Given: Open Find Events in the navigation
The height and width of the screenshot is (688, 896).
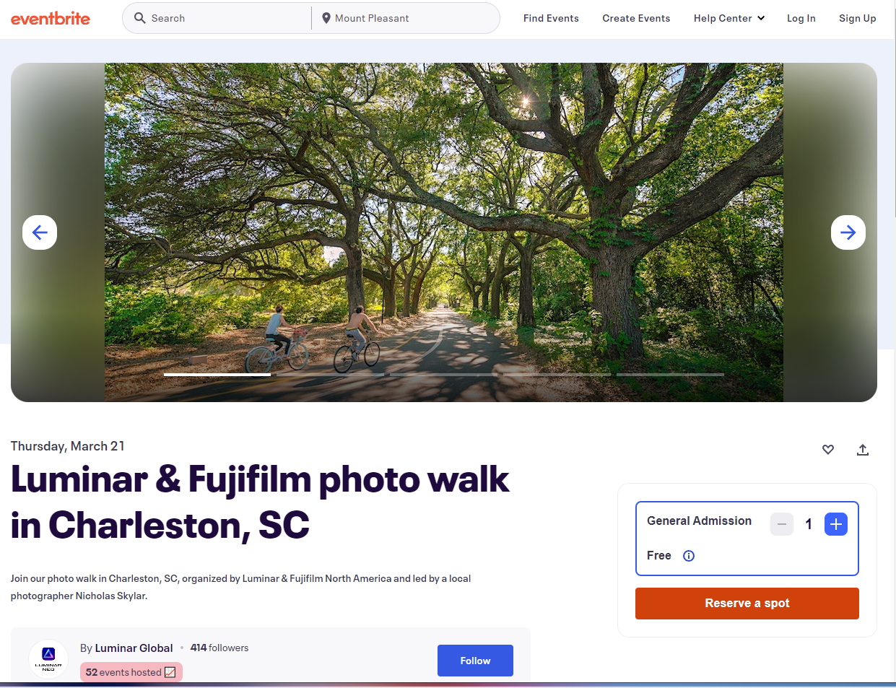Looking at the screenshot, I should point(551,18).
